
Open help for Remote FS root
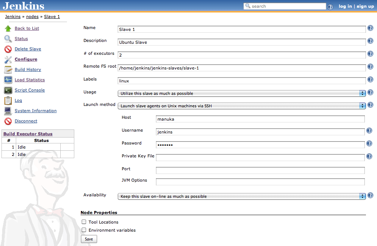coord(370,67)
